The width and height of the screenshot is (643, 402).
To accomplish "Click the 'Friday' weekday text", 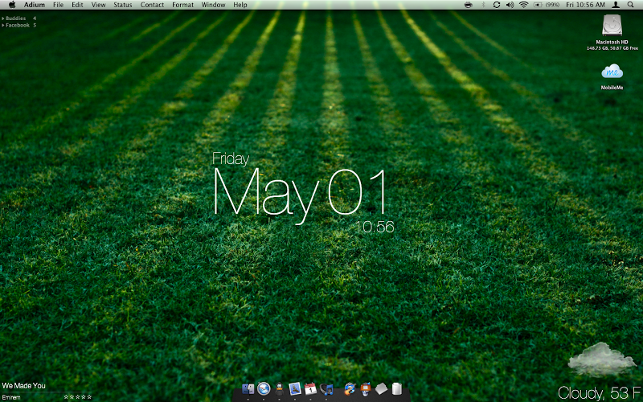I will point(231,159).
